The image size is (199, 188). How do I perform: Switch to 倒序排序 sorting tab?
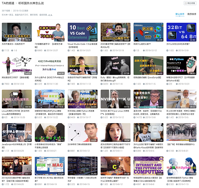[x=191, y=14]
